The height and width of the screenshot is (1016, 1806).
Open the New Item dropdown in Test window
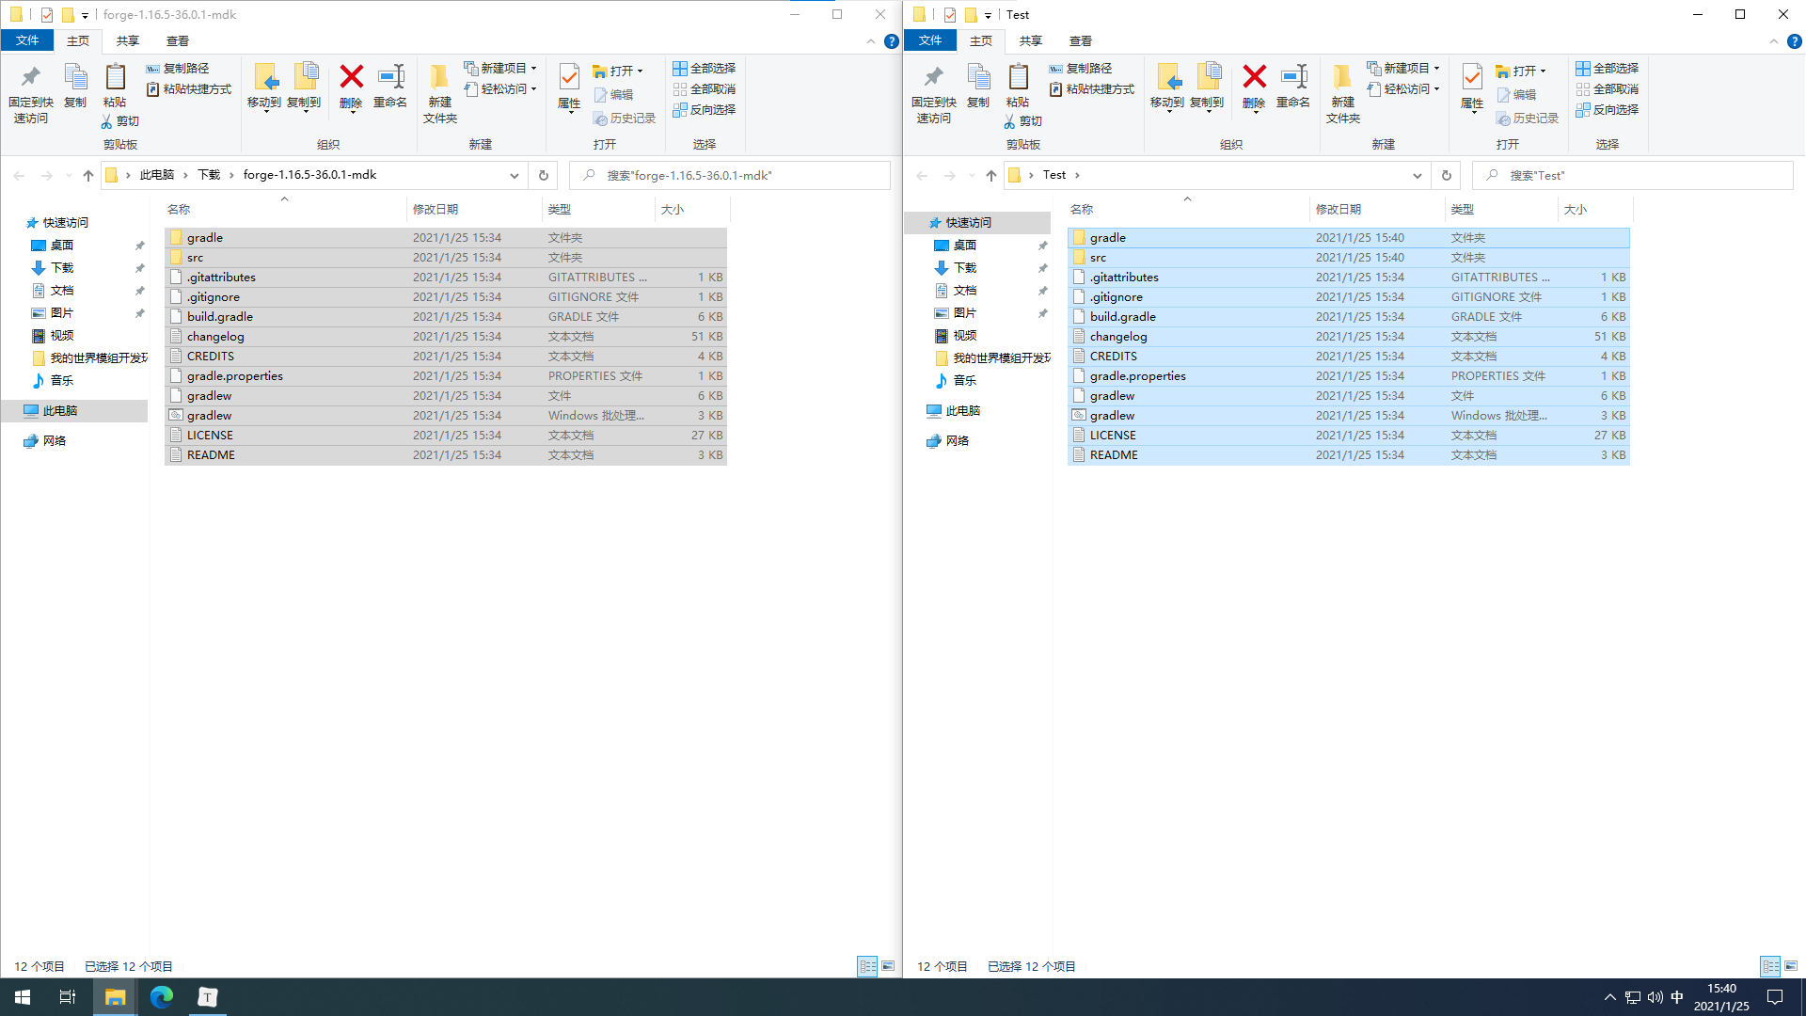tap(1405, 68)
